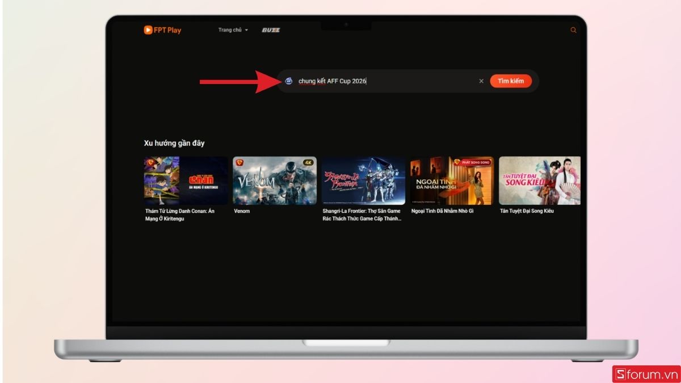Open the Venom movie thumbnail
This screenshot has width=681, height=383.
(x=275, y=180)
